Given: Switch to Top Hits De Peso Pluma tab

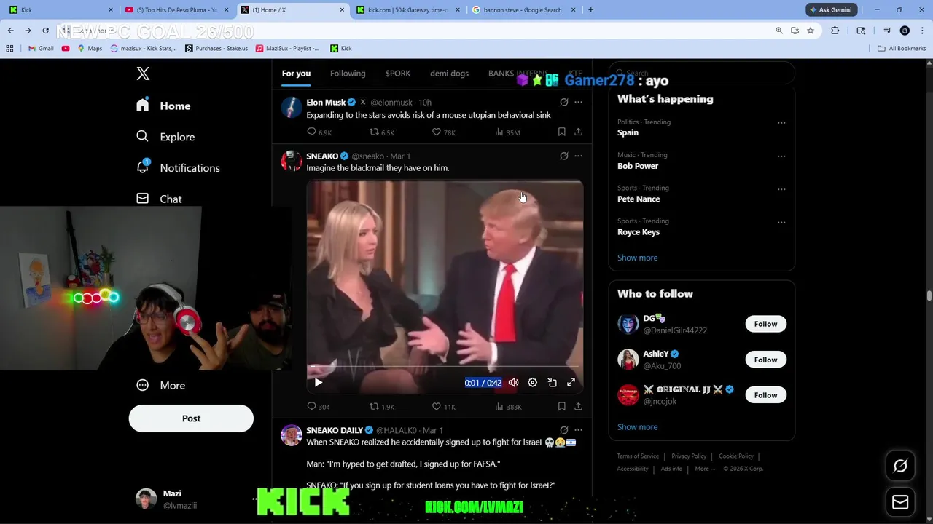Looking at the screenshot, I should (x=176, y=10).
